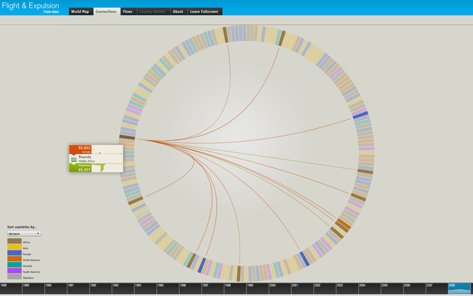Click the Asia yellow legend swatch
473x296 pixels.
(14, 247)
